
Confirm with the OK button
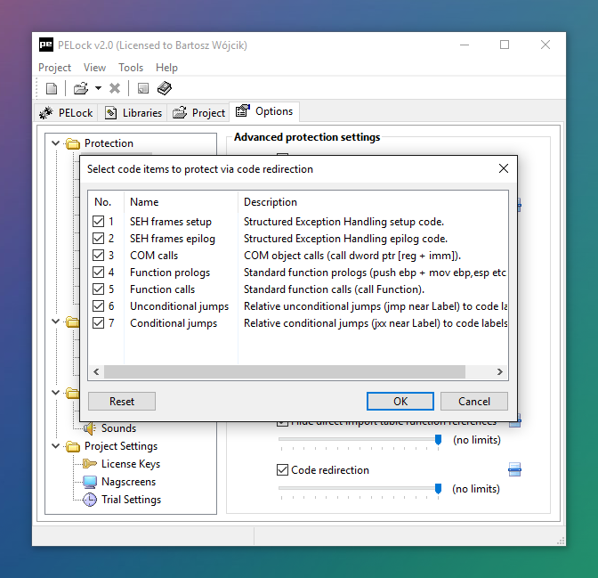point(400,402)
